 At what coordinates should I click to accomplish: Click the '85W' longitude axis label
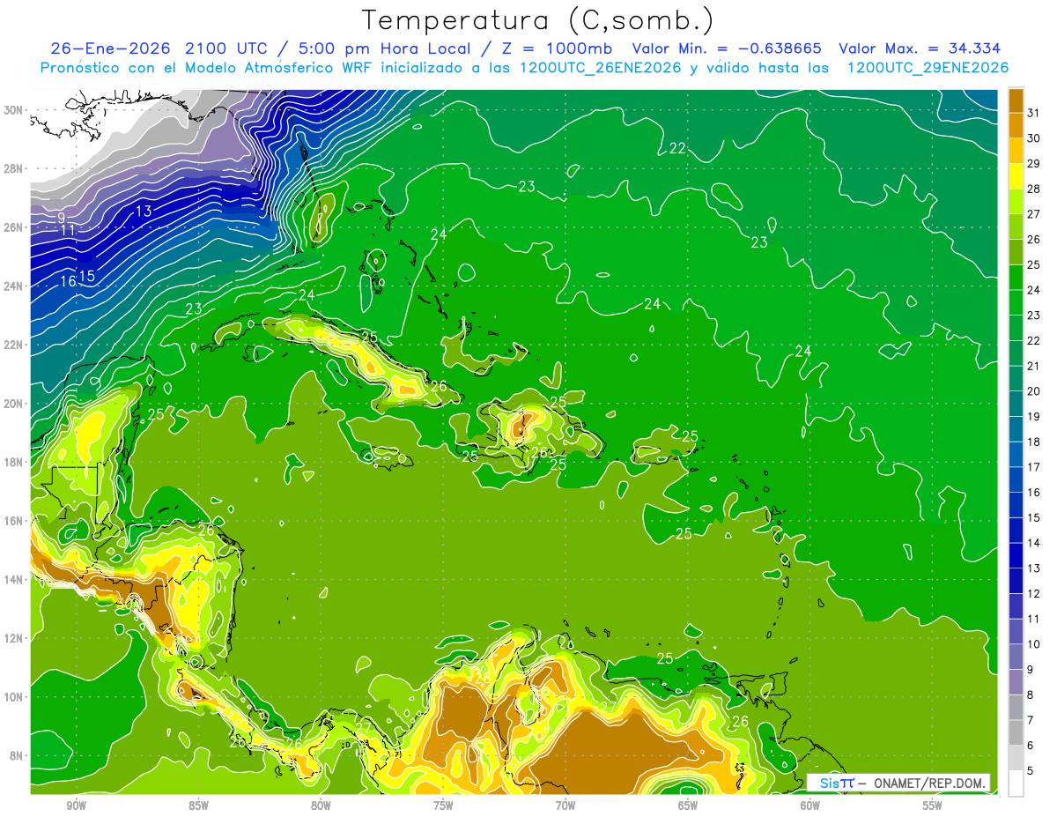pos(199,806)
